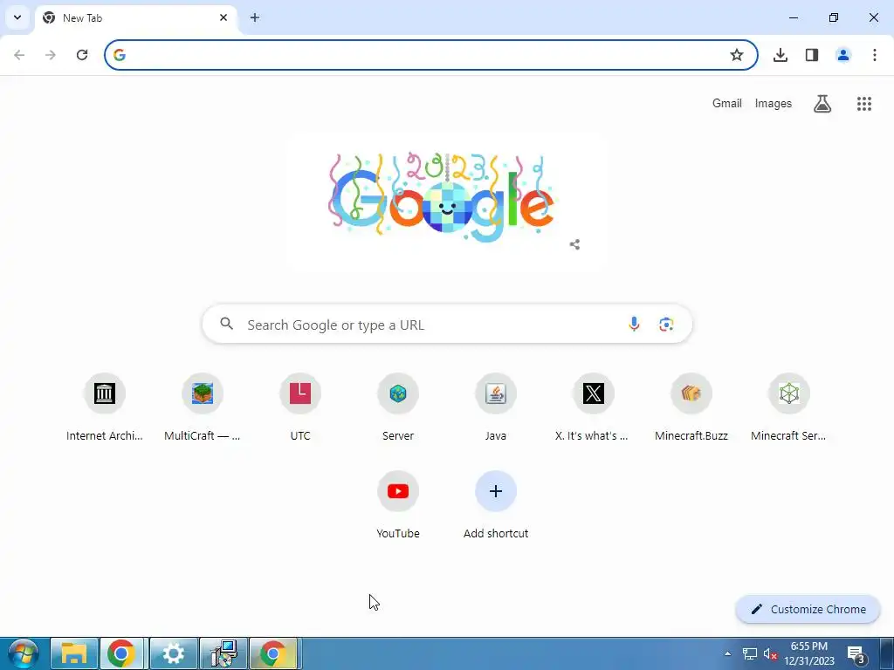Open the X shortcut tile

pyautogui.click(x=594, y=407)
